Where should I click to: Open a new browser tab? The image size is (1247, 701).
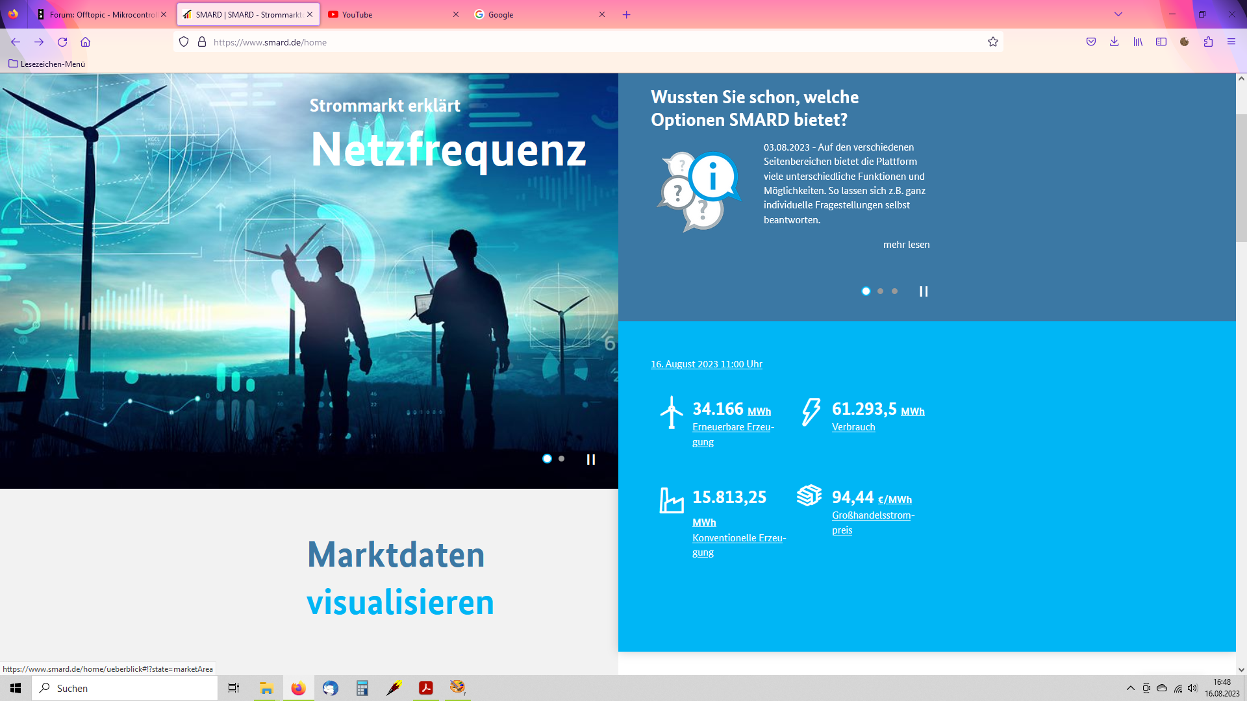tap(627, 14)
